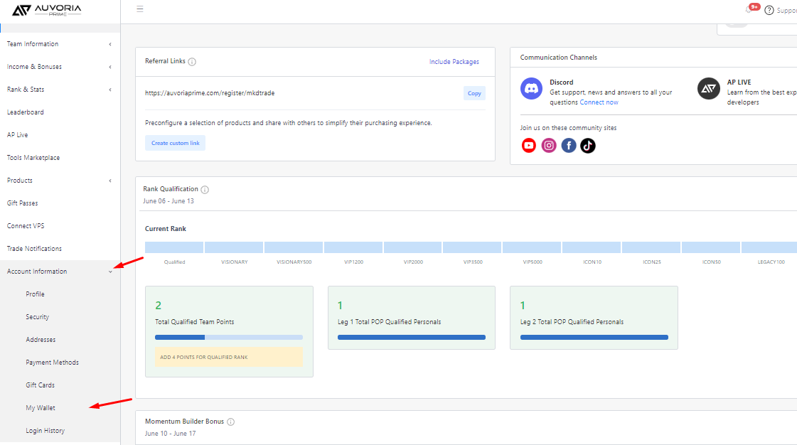Image resolution: width=797 pixels, height=445 pixels.
Task: Open the Facebook community icon
Action: 569,146
